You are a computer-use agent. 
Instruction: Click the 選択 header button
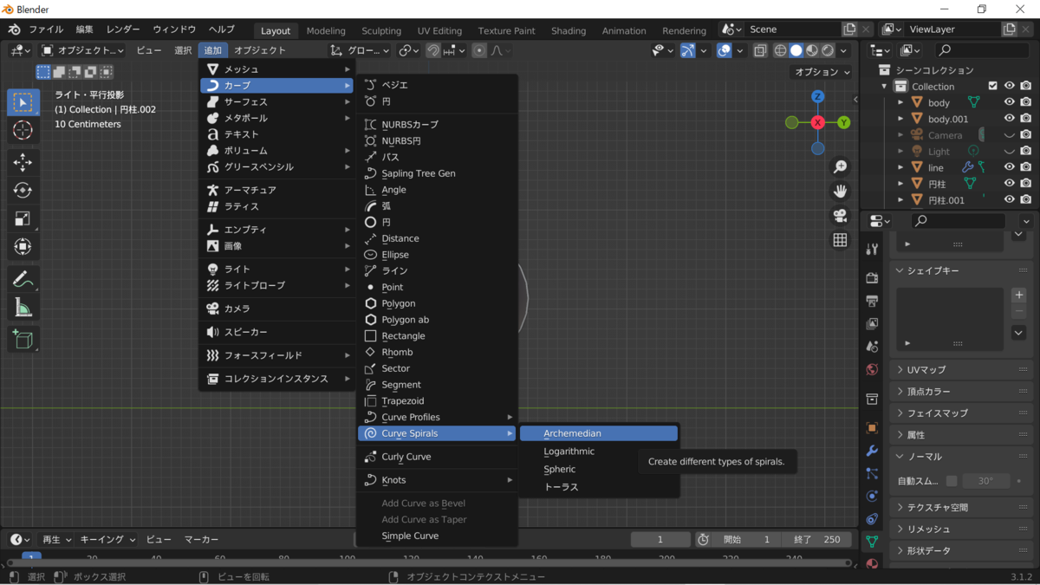pos(183,51)
